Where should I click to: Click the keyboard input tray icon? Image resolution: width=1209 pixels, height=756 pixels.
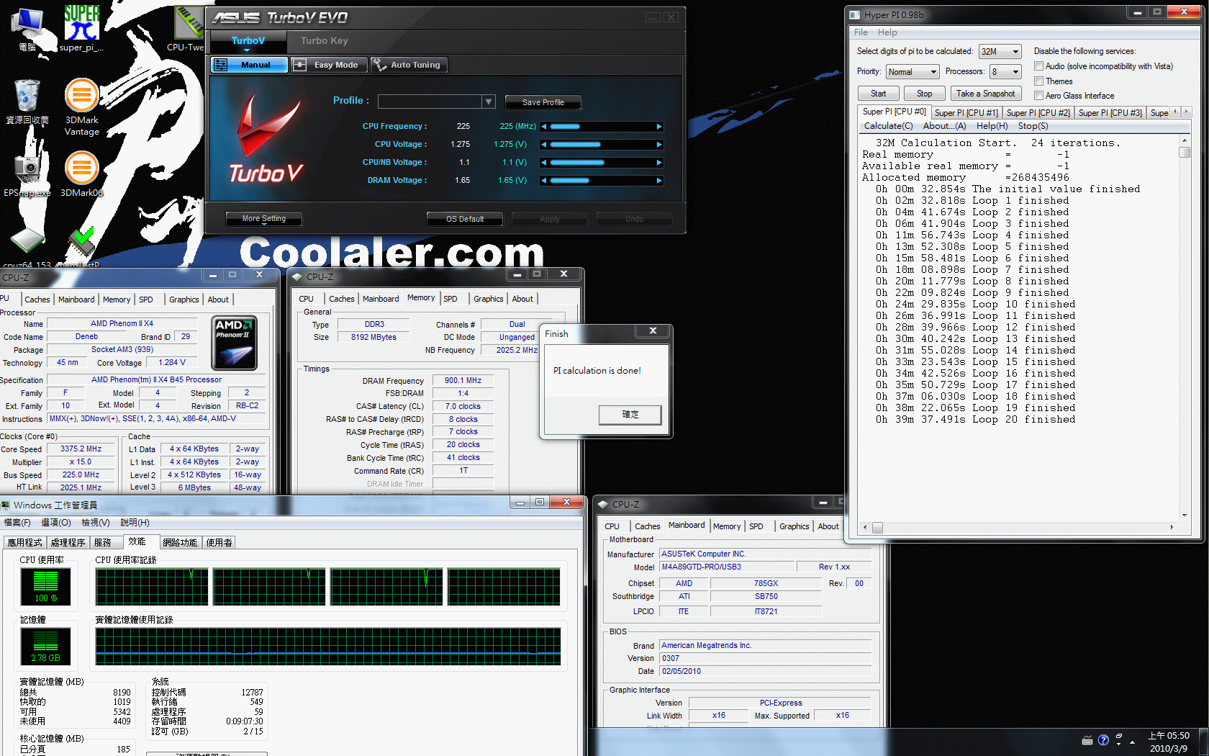(1087, 740)
